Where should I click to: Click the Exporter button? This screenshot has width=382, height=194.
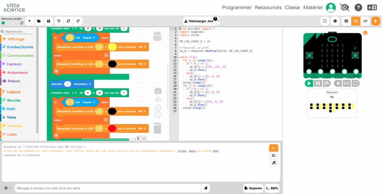coord(253,188)
